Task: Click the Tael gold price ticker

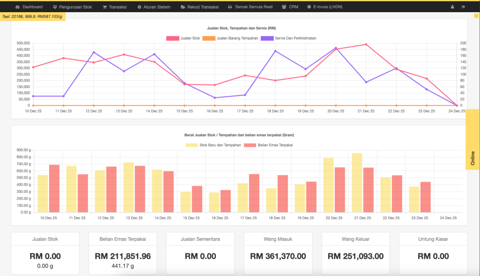Action: click(32, 16)
